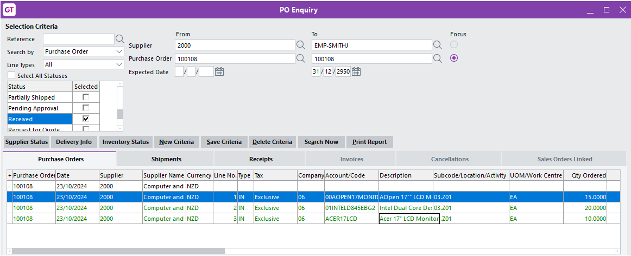
Task: Click the Expected Date To year 2950
Action: [343, 72]
